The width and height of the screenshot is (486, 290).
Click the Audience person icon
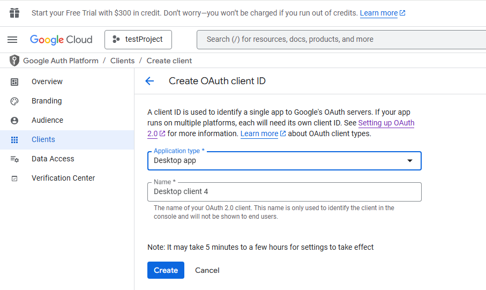click(14, 121)
